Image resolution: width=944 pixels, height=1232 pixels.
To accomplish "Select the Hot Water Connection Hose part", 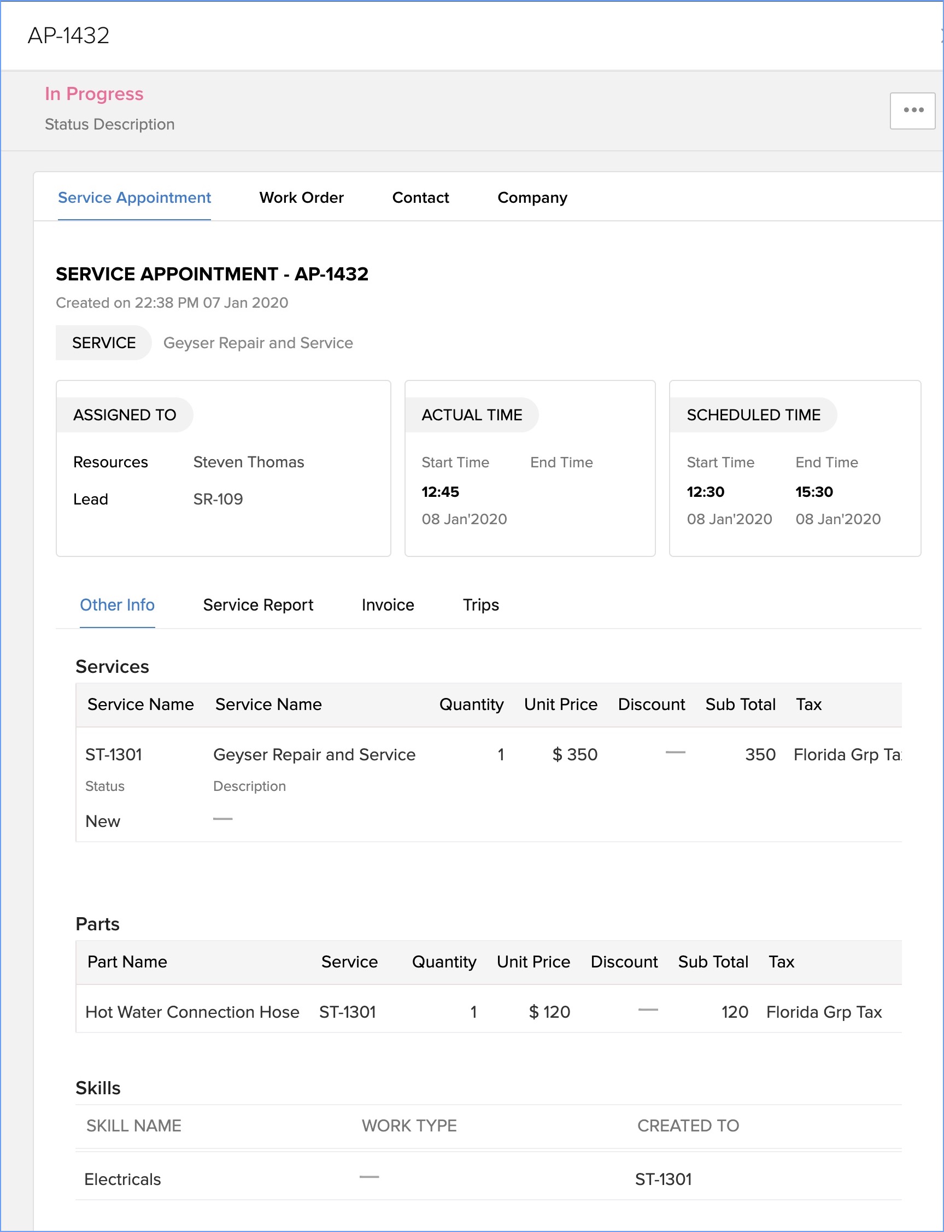I will coord(192,1012).
